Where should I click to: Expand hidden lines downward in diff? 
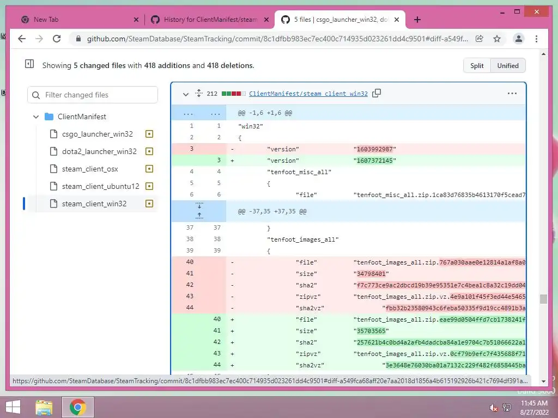199,206
